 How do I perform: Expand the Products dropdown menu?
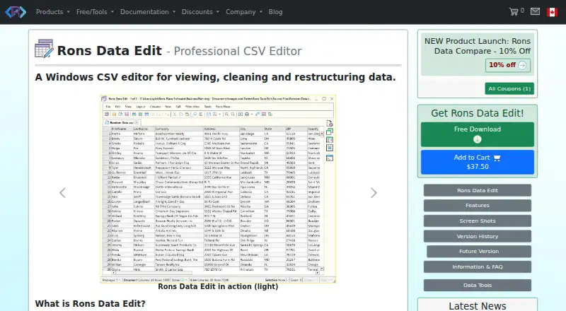(x=52, y=12)
